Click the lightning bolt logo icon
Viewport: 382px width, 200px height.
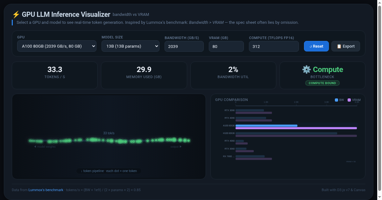click(x=16, y=14)
